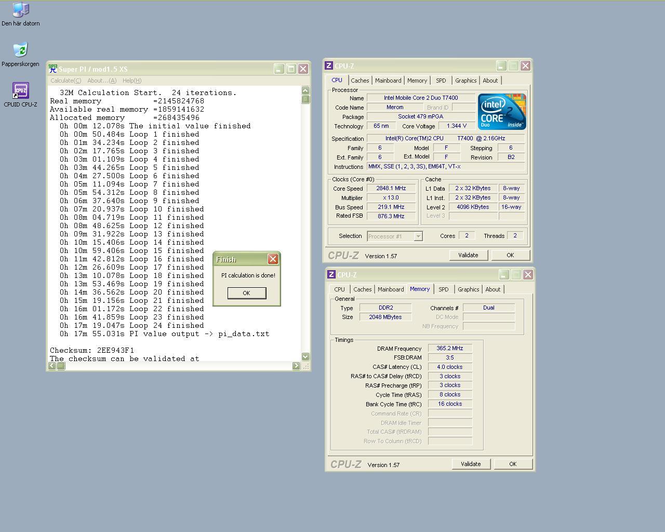Click OK in the Finish dialog
Screen dimensions: 665x532
coord(247,293)
